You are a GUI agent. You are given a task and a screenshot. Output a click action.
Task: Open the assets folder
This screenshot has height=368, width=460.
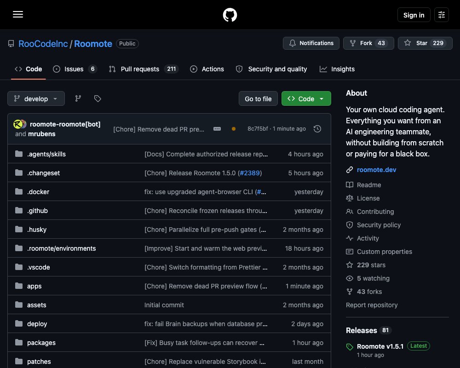click(37, 305)
